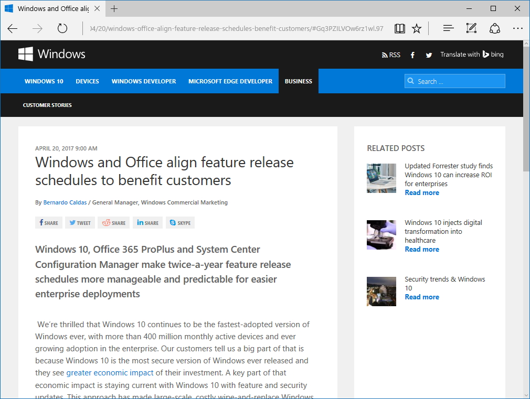The width and height of the screenshot is (530, 399).
Task: Open author Bernardo Caldas link
Action: tap(65, 202)
